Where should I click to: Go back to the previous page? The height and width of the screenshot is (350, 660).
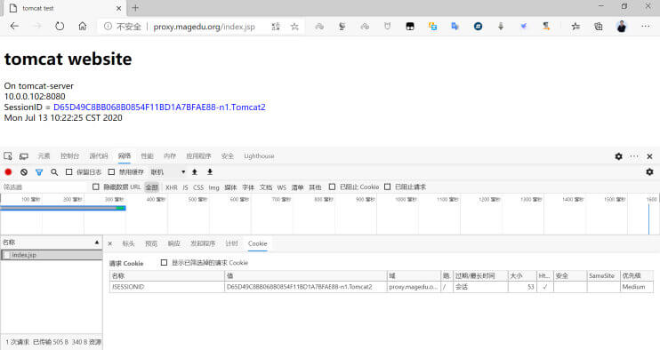click(x=15, y=26)
